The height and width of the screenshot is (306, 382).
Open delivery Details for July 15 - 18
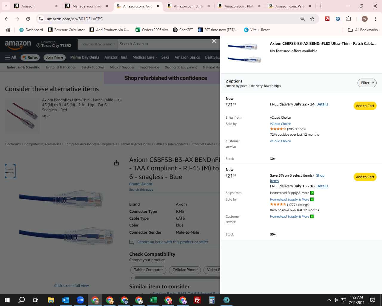coord(322,186)
